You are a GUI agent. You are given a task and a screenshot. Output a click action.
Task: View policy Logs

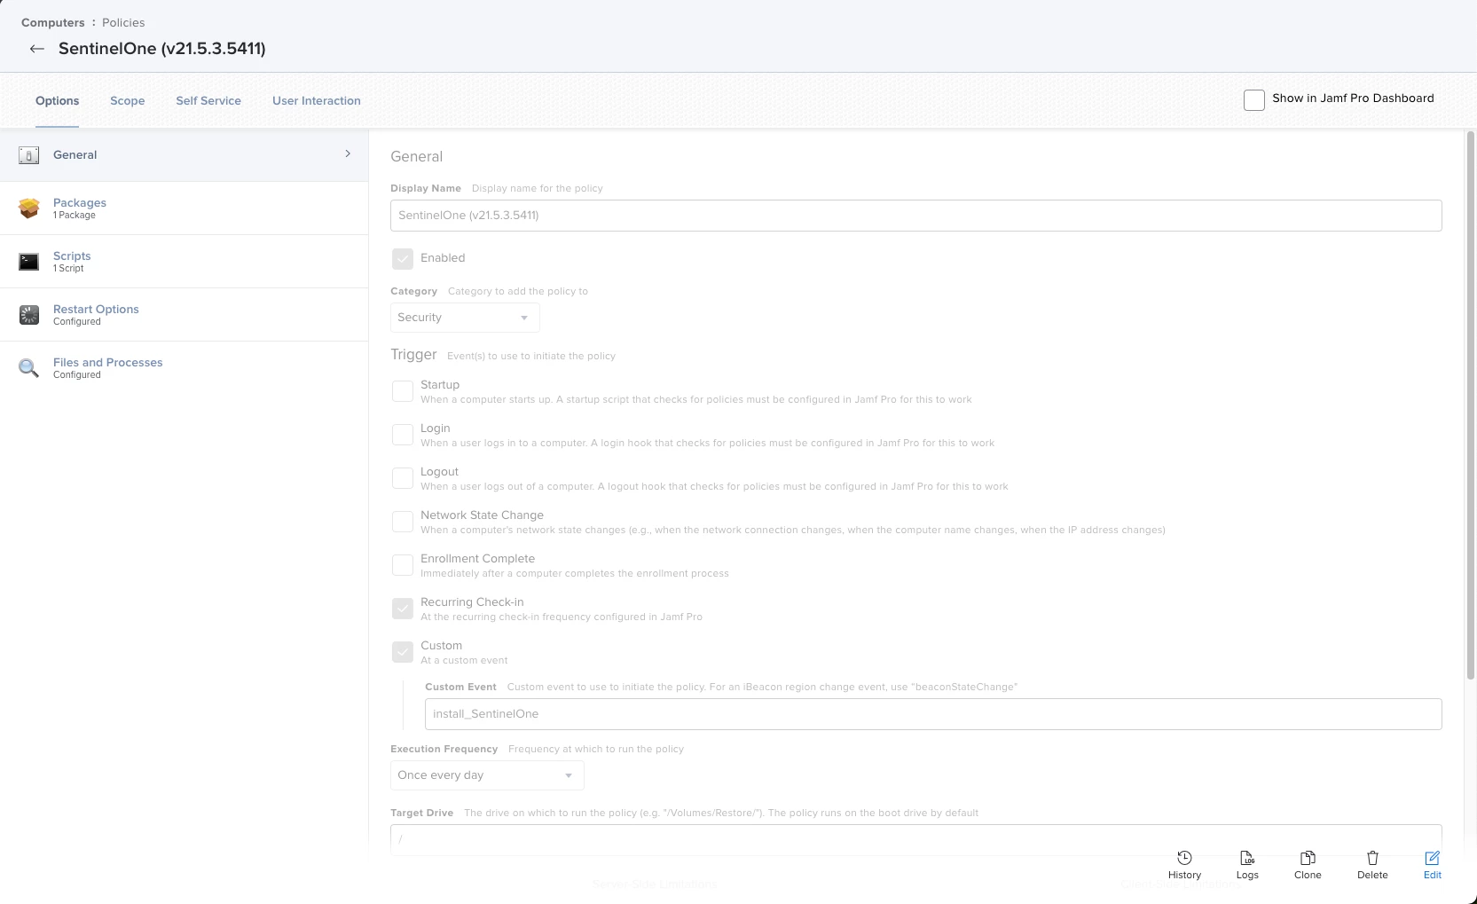point(1247,865)
